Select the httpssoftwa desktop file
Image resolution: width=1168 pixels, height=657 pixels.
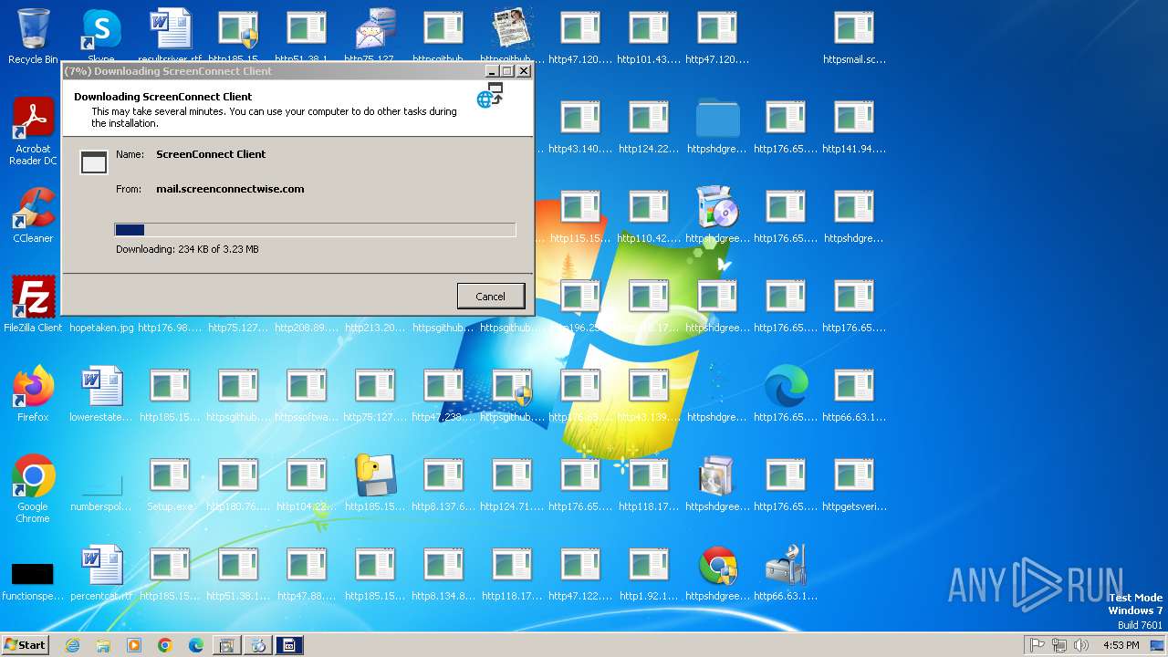click(307, 394)
